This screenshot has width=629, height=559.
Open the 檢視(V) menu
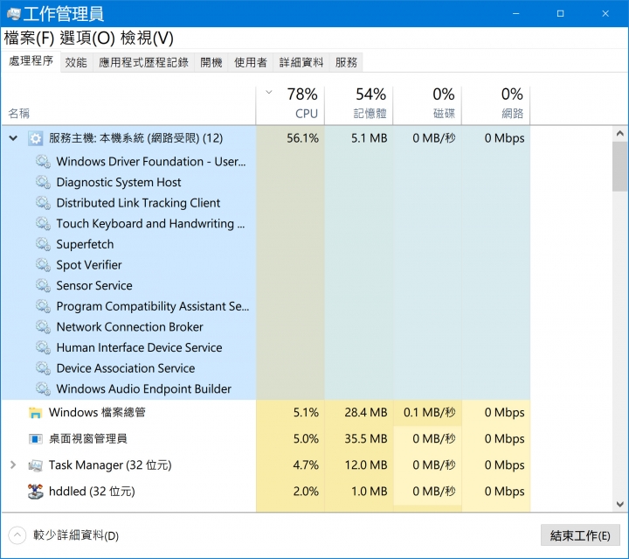pyautogui.click(x=147, y=38)
